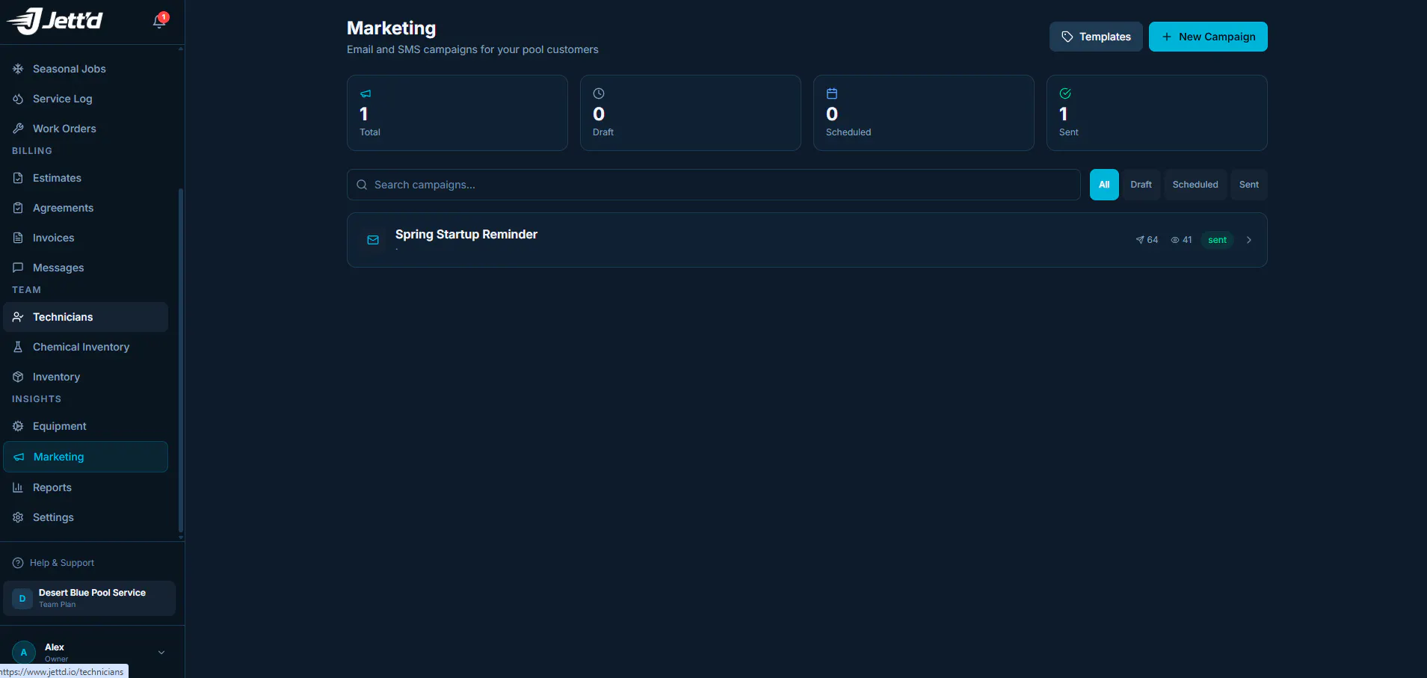Click the Templates tag icon
The height and width of the screenshot is (678, 1427).
click(1067, 37)
